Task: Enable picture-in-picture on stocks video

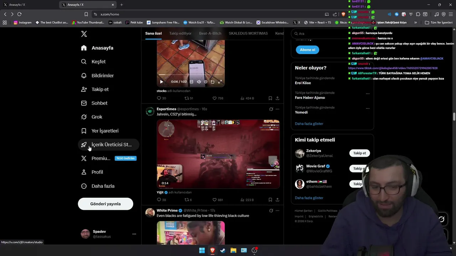Action: coord(213,82)
